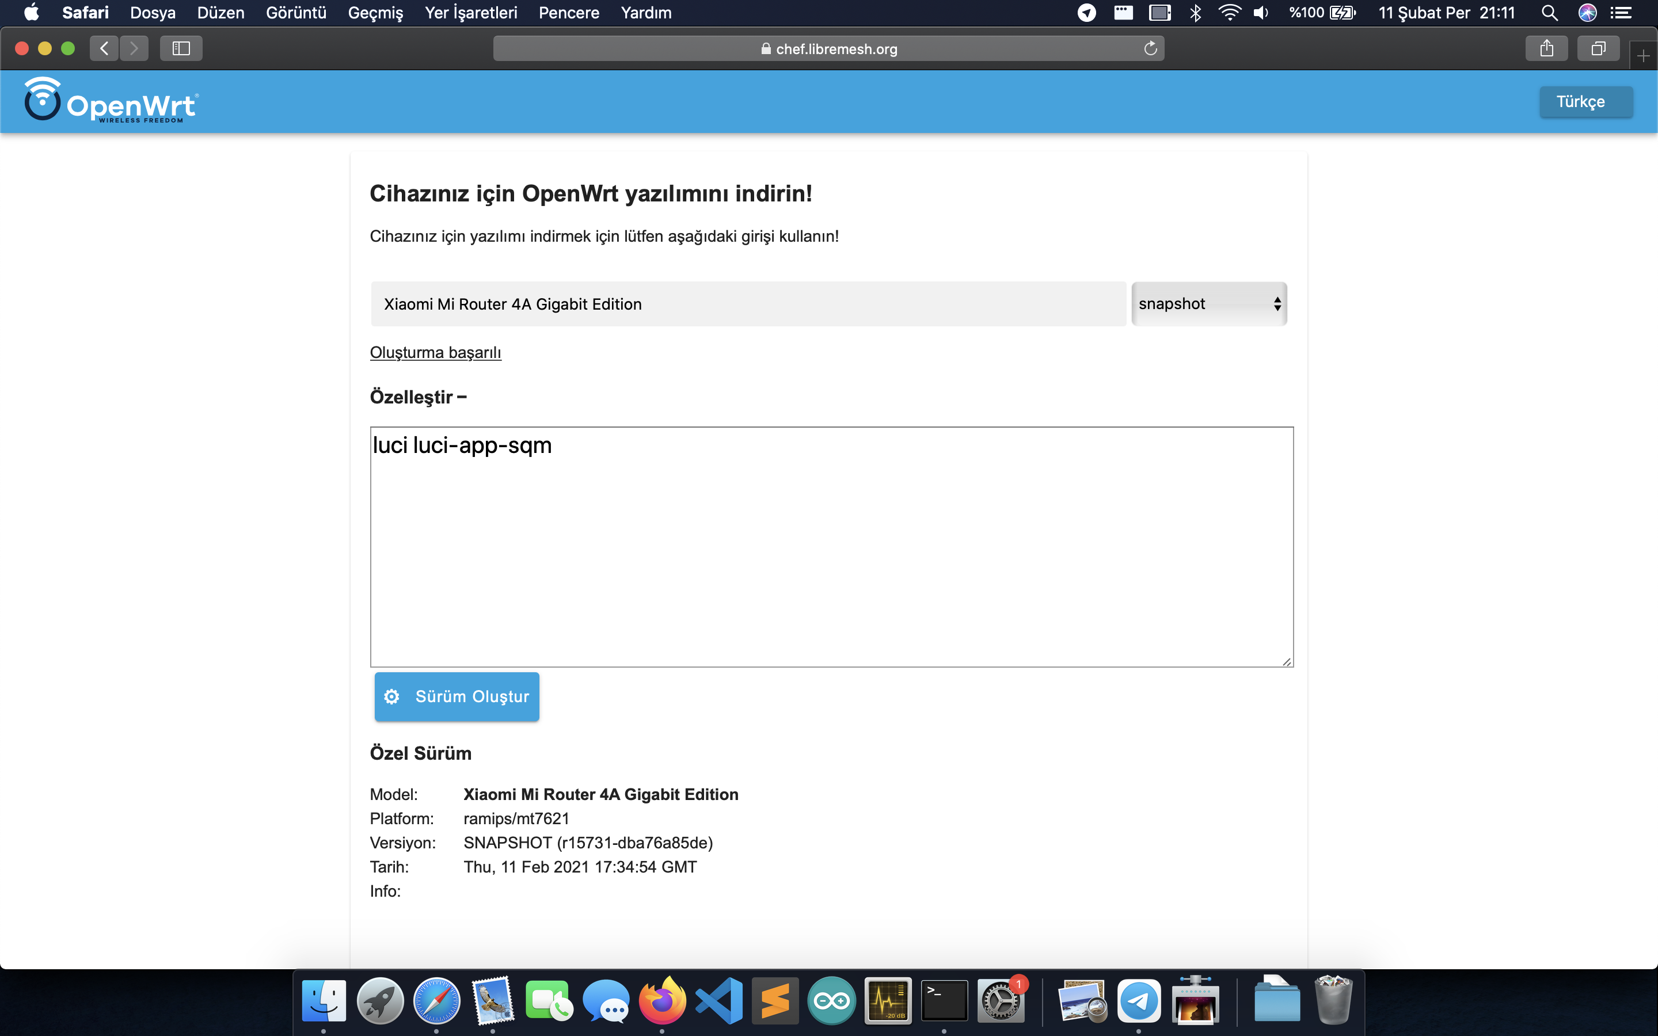Screen dimensions: 1658x1036
Task: Open the Türkçe language selector
Action: point(1586,101)
